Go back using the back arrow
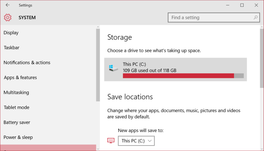This screenshot has height=151, width=264. tap(7, 5)
